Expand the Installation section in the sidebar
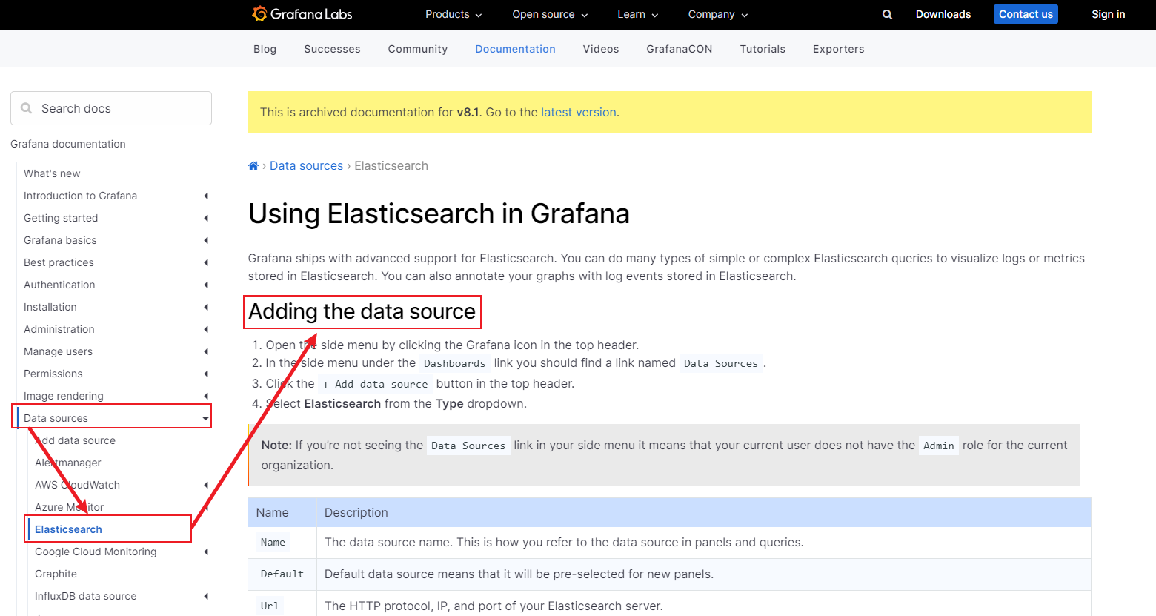1156x616 pixels. point(205,307)
